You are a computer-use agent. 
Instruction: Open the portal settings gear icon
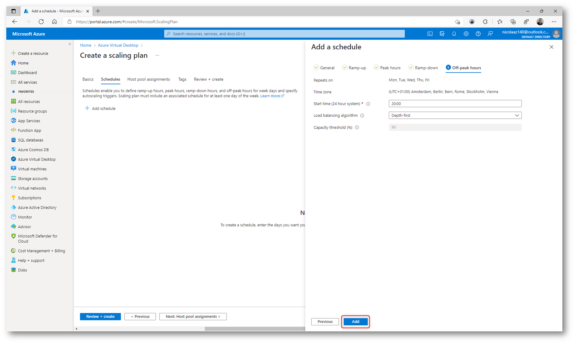[466, 34]
